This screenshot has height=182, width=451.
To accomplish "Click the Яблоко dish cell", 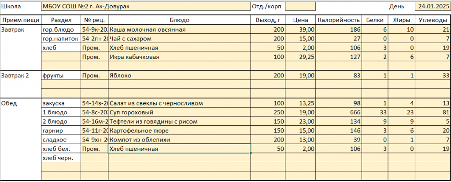I will tap(179, 76).
